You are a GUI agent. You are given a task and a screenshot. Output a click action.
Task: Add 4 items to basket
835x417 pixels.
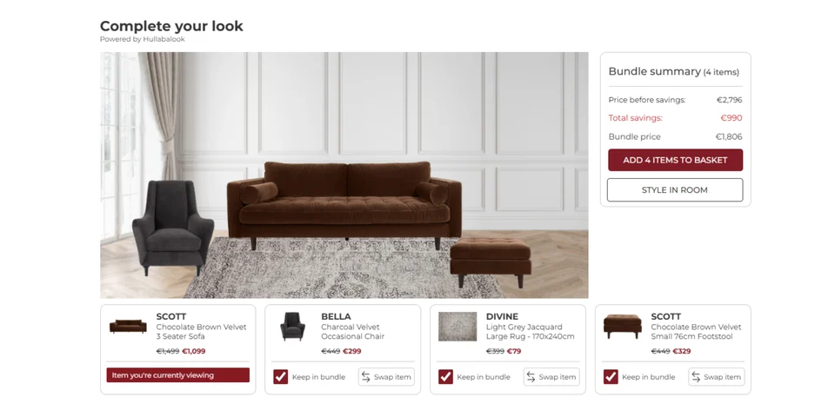(675, 160)
